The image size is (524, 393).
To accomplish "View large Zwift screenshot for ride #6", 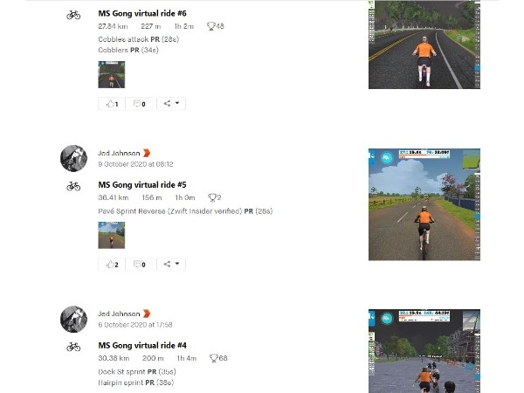I will (424, 45).
